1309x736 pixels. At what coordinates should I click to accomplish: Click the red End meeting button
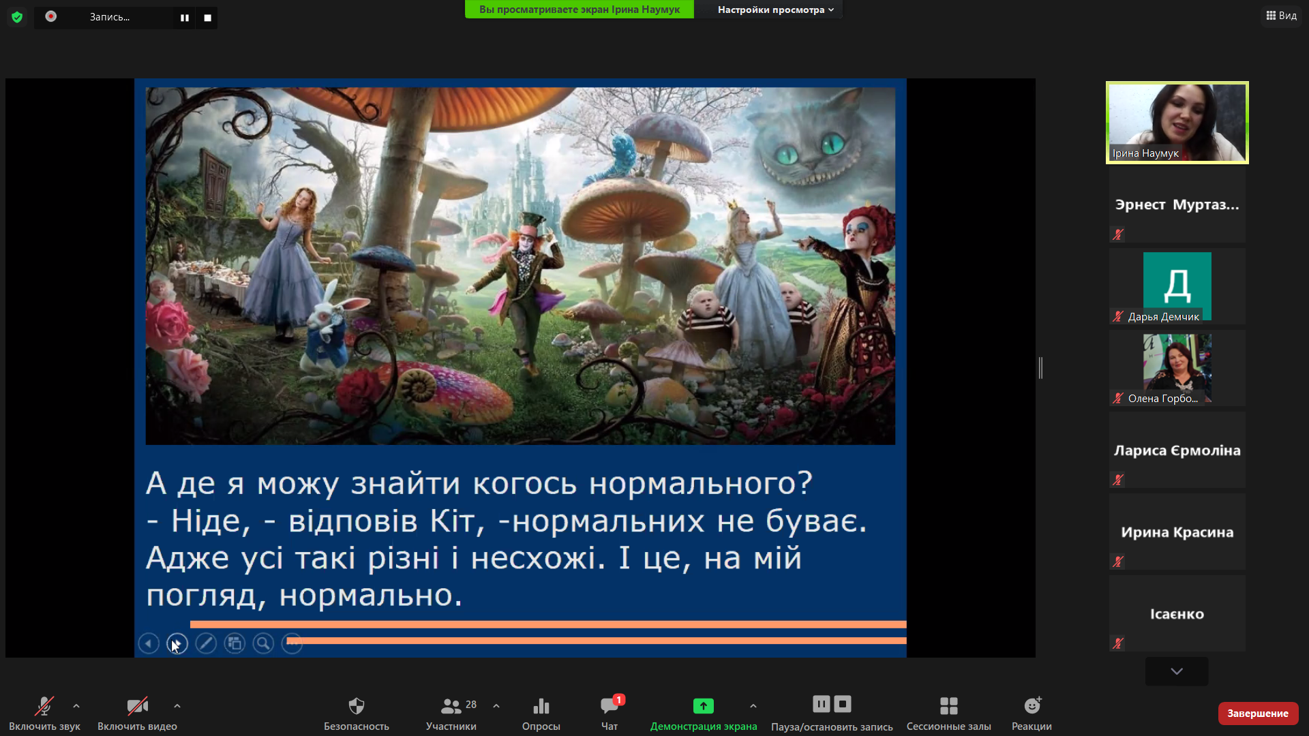[1257, 713]
